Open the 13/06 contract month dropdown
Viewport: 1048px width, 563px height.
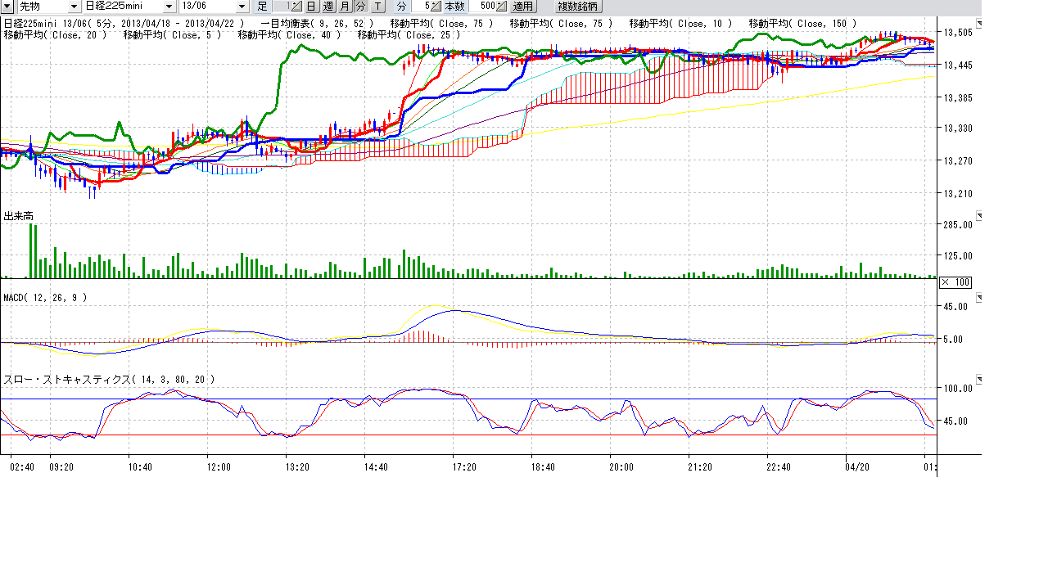tap(241, 6)
